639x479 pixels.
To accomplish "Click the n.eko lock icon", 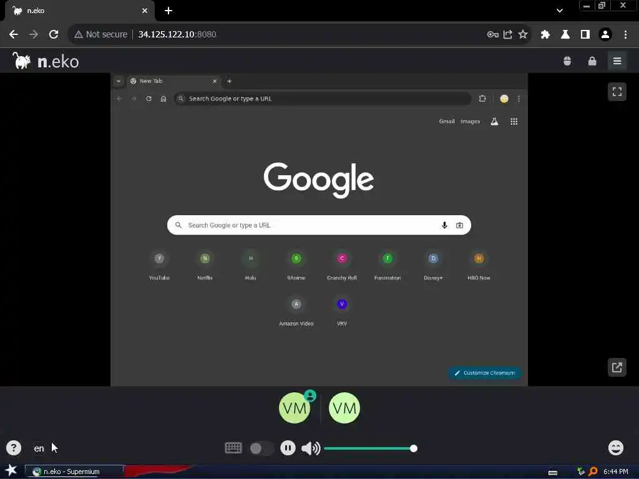I will click(x=592, y=61).
